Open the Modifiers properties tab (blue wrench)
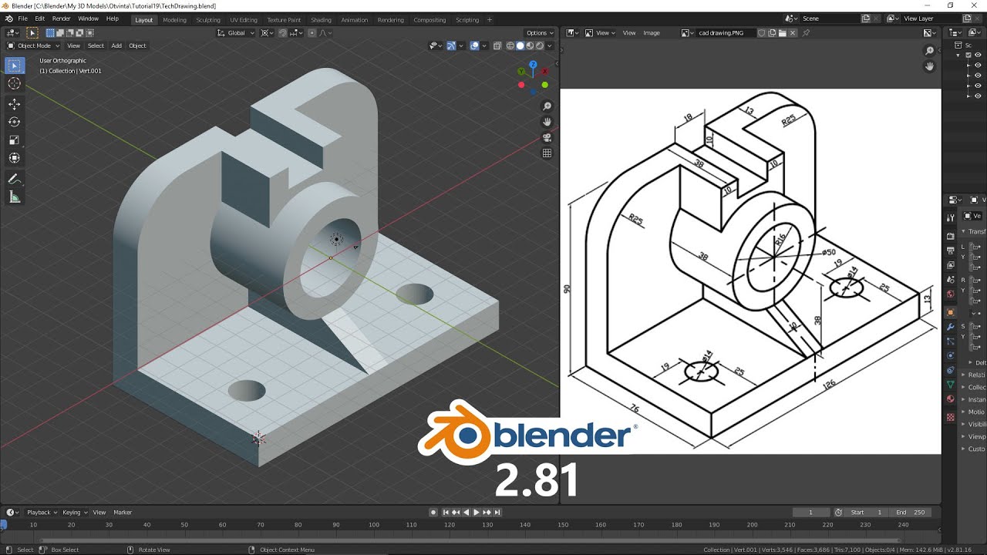Viewport: 987px width, 555px height. pyautogui.click(x=951, y=328)
